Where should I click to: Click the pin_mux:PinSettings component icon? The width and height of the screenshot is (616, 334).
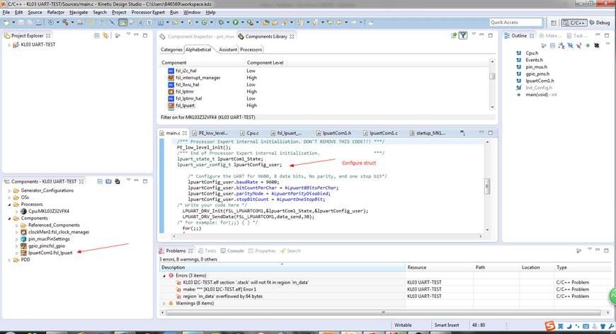point(23,239)
